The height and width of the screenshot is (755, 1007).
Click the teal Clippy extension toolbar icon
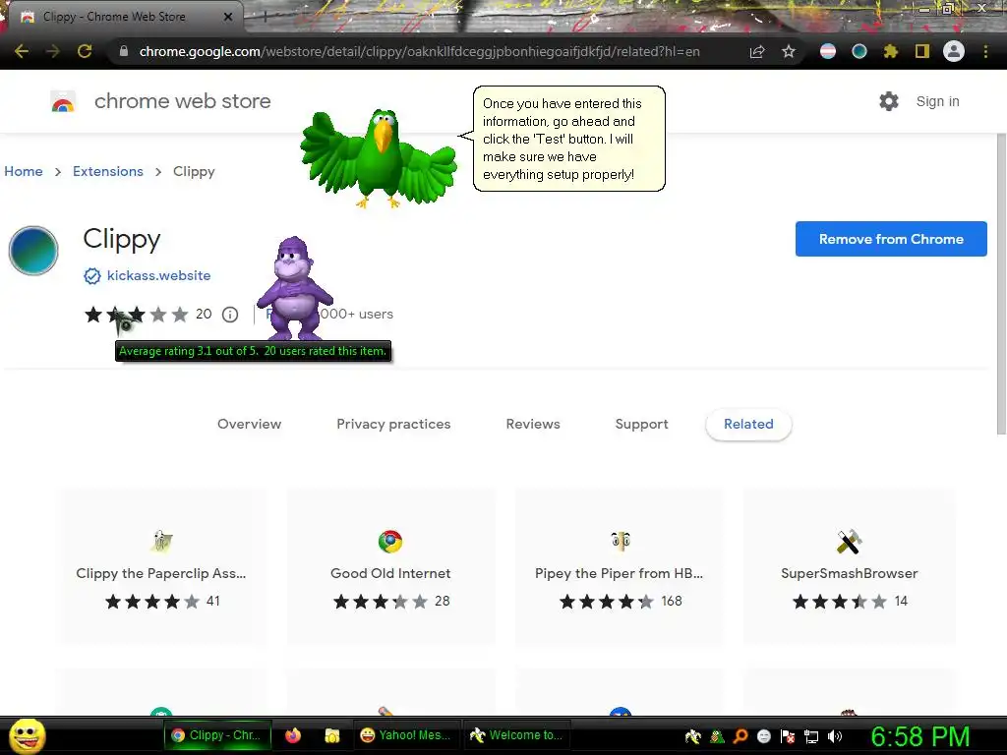click(x=859, y=51)
